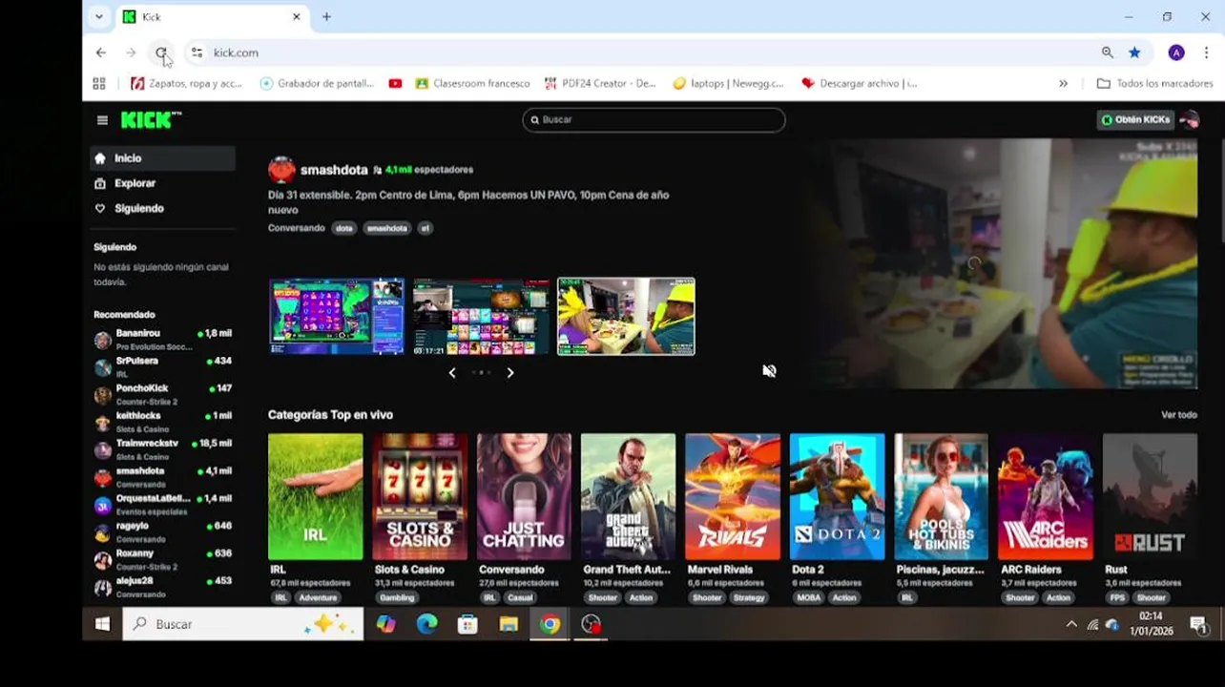
Task: Show previous featured streams carousel arrow
Action: coord(452,373)
